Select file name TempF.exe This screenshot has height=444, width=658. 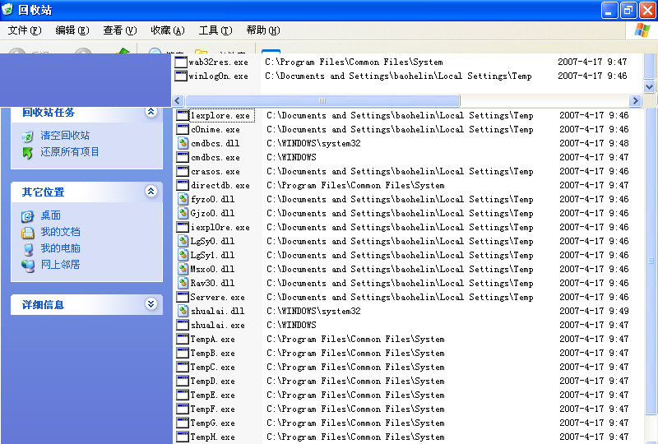[212, 409]
